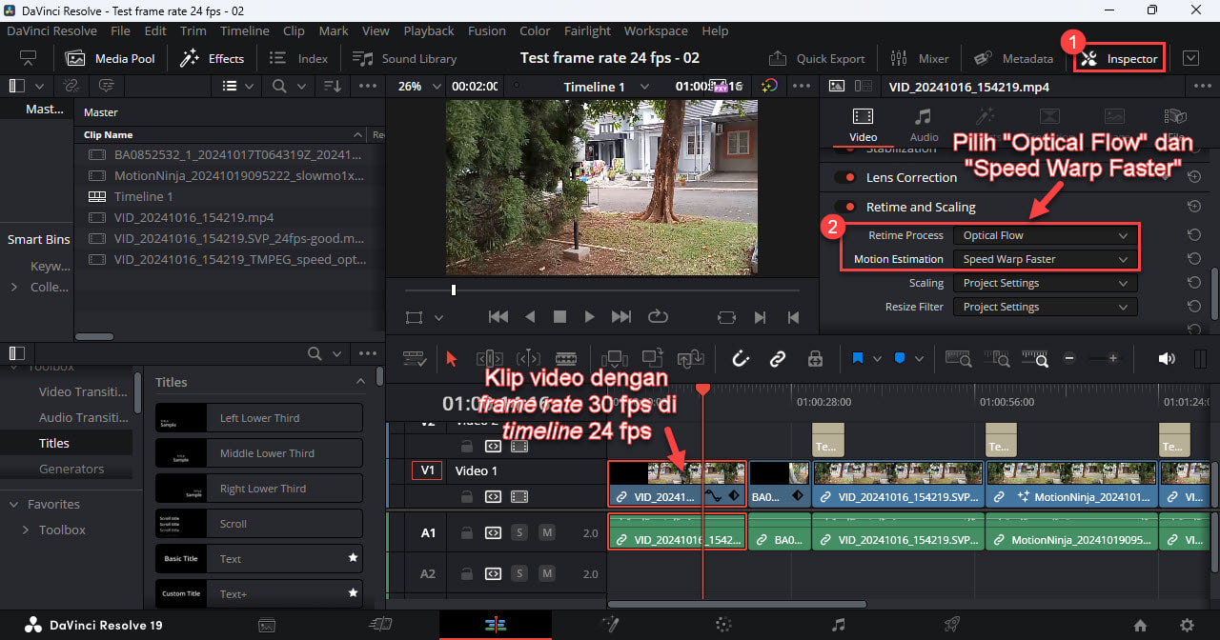Mute the A1 audio track
1220x640 pixels.
pos(547,533)
